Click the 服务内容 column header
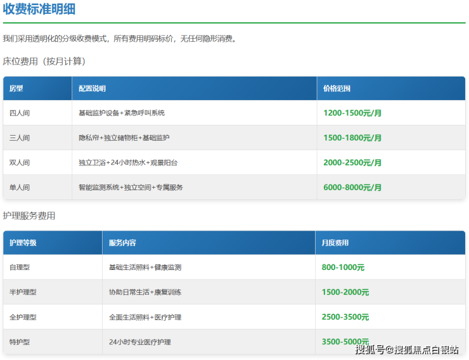Screen dimensions: 469x360 122,243
